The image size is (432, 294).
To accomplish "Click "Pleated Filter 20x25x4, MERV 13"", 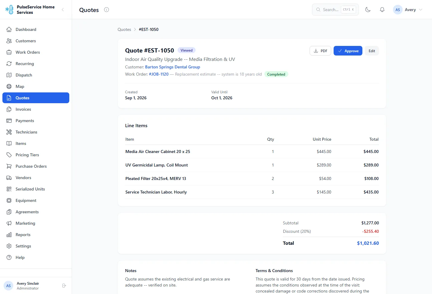I will (x=156, y=178).
